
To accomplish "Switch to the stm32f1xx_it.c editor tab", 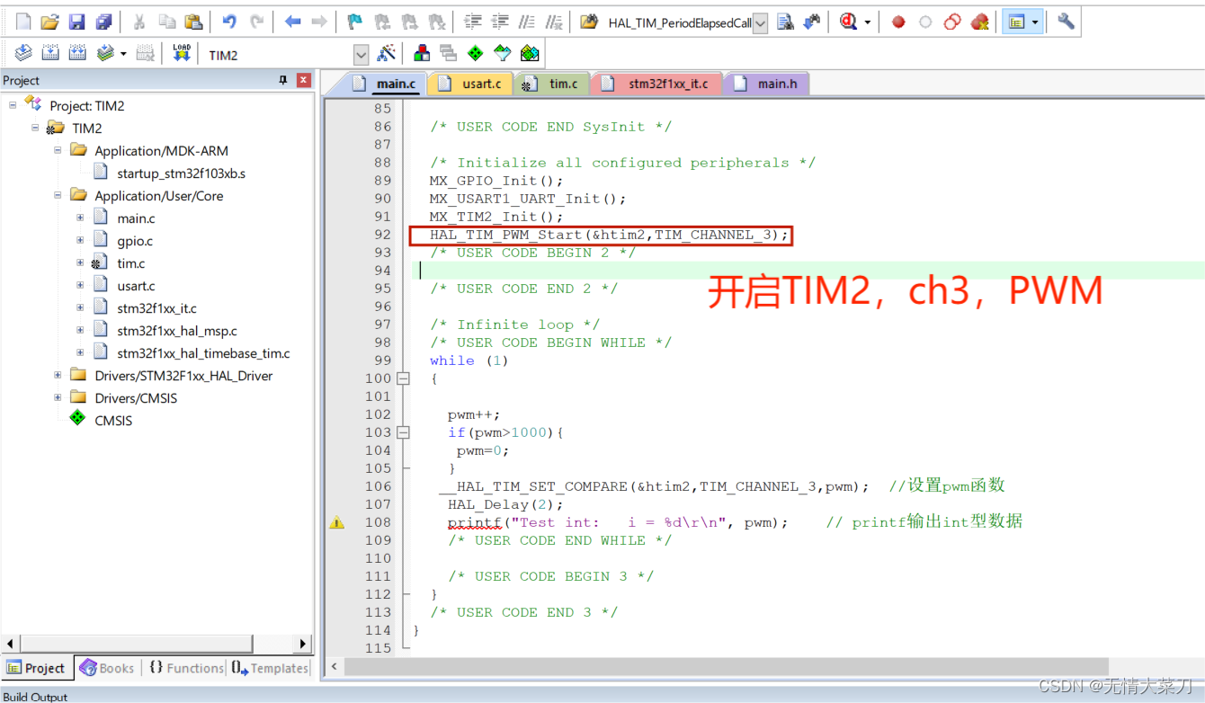I will point(658,84).
